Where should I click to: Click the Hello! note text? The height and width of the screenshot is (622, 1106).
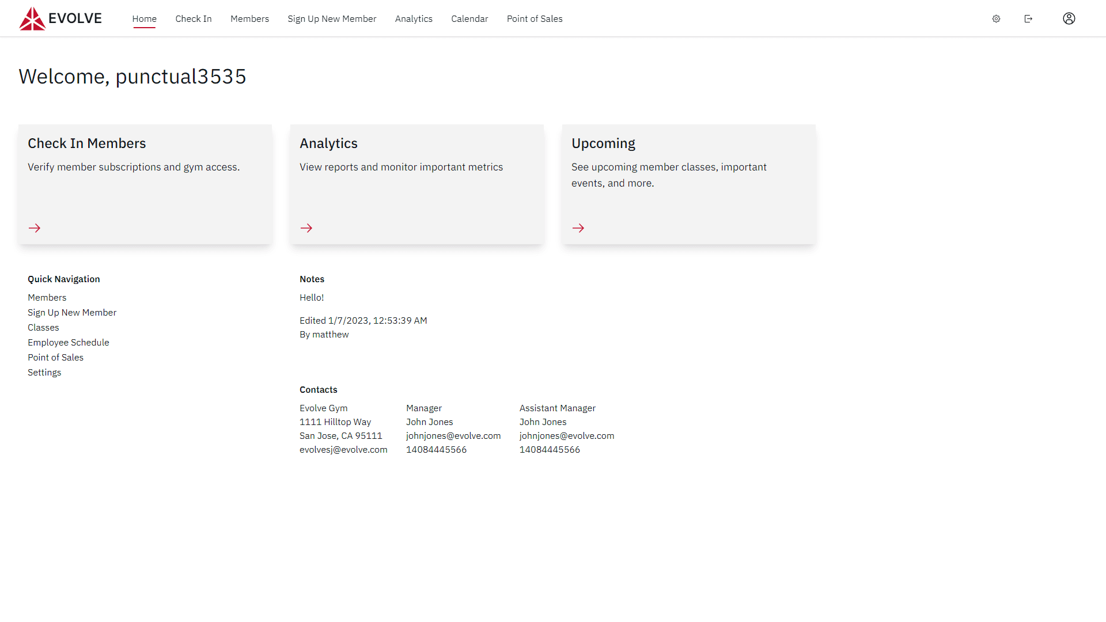click(312, 297)
